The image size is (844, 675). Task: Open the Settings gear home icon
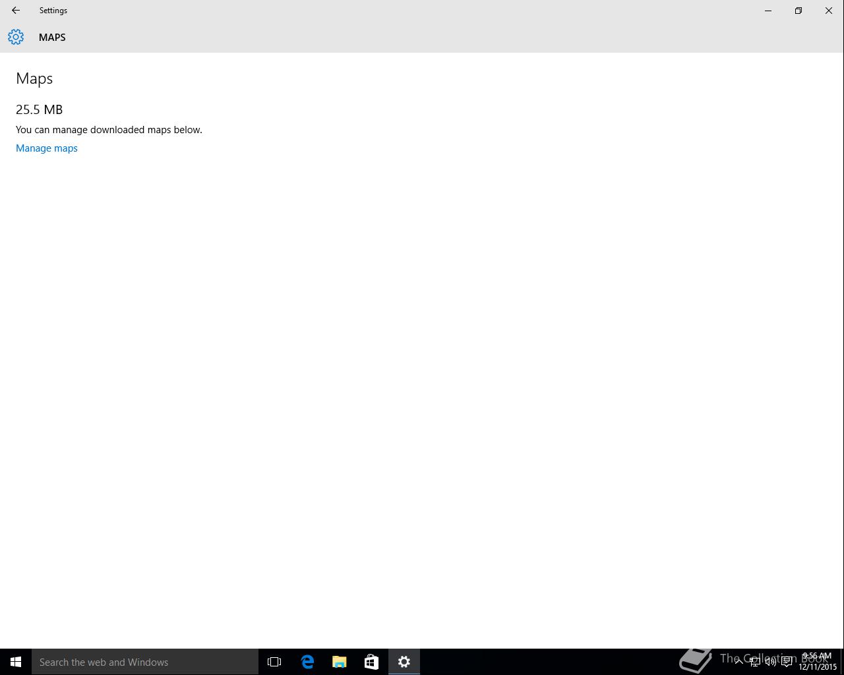[x=16, y=37]
